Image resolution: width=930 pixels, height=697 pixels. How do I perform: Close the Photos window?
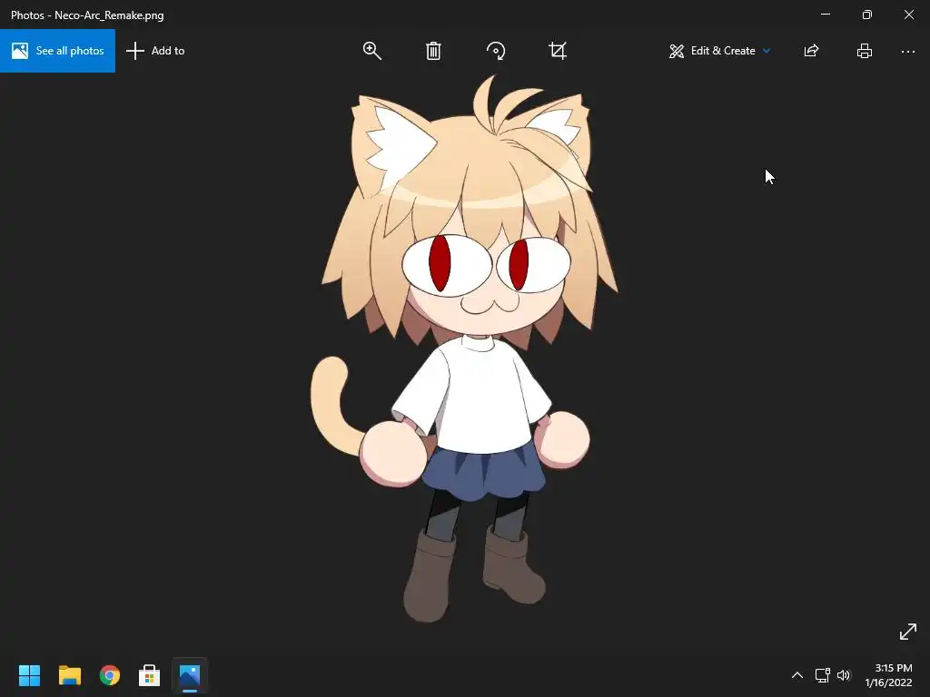[x=908, y=15]
